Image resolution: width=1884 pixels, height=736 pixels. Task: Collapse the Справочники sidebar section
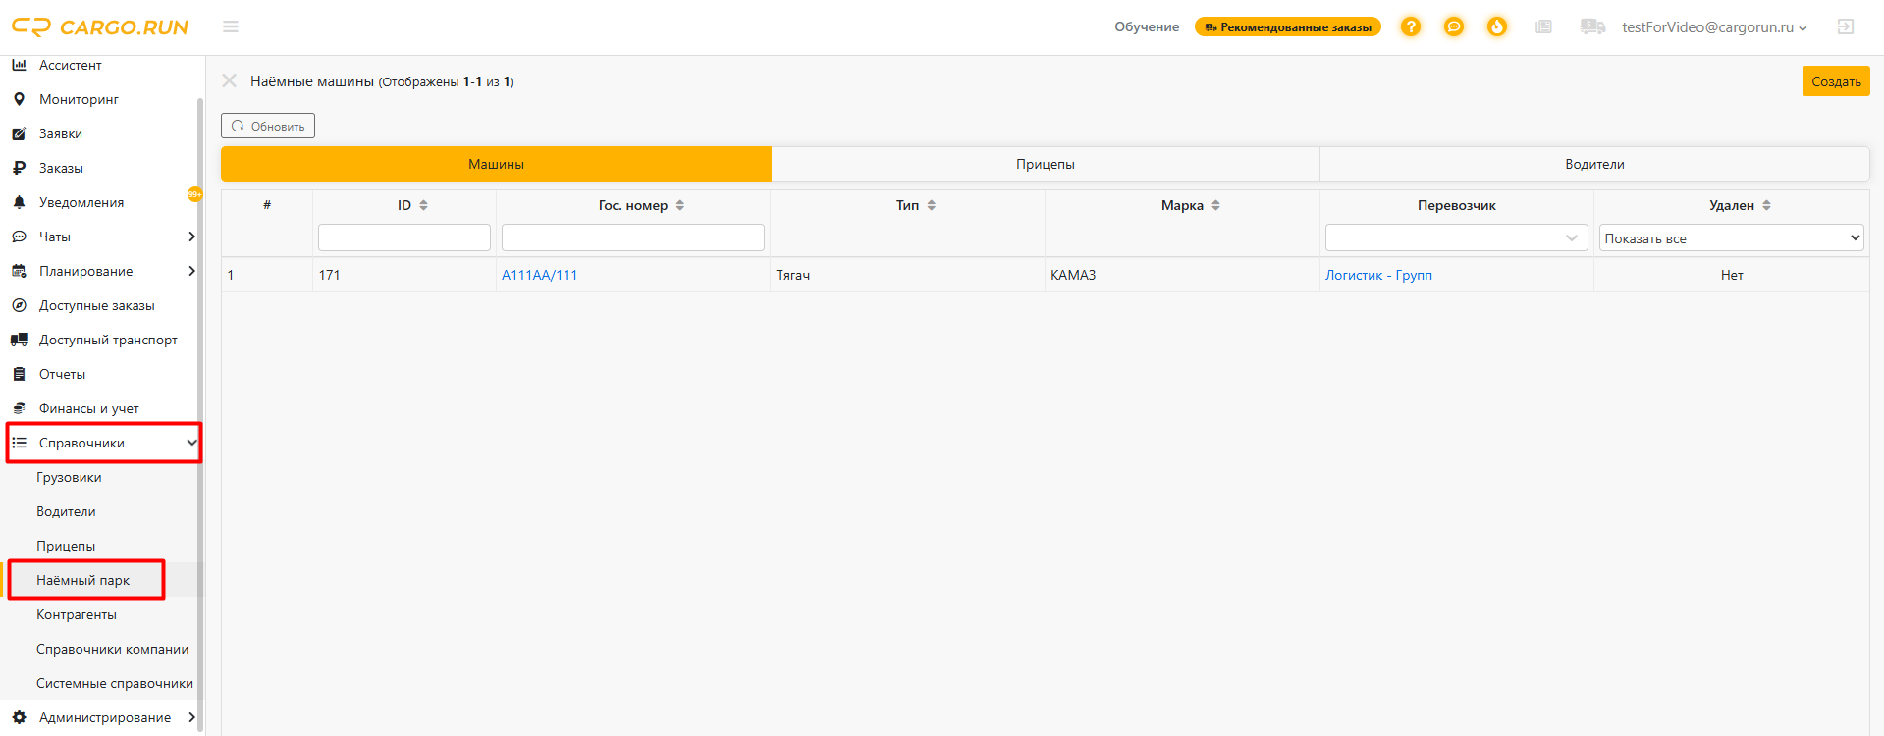191,443
